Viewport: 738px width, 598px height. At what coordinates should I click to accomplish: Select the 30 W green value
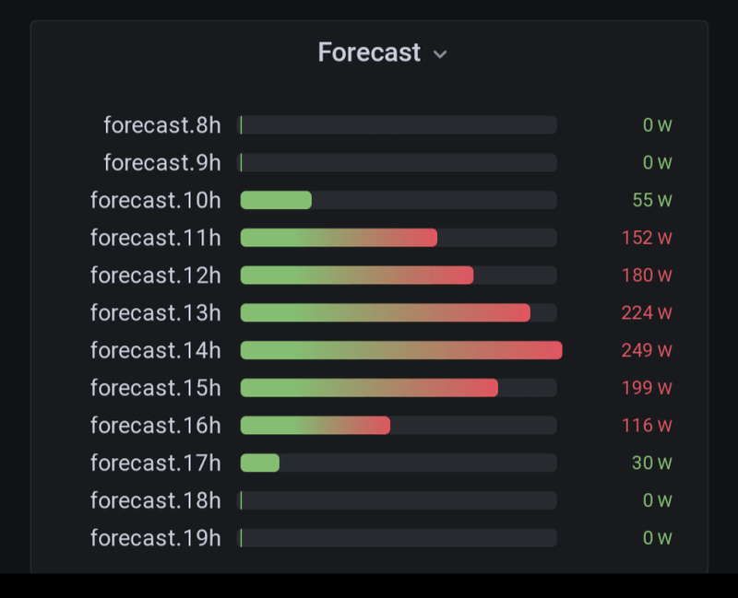point(652,463)
